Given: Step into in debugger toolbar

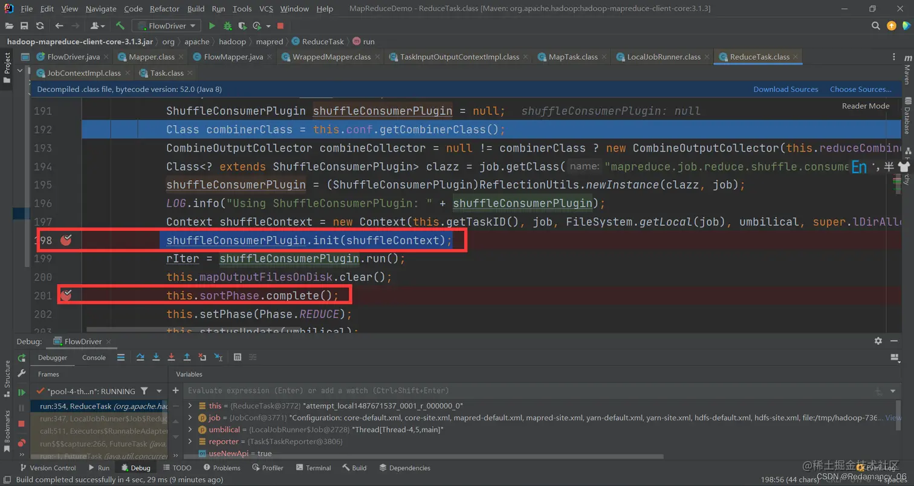Looking at the screenshot, I should pos(156,357).
